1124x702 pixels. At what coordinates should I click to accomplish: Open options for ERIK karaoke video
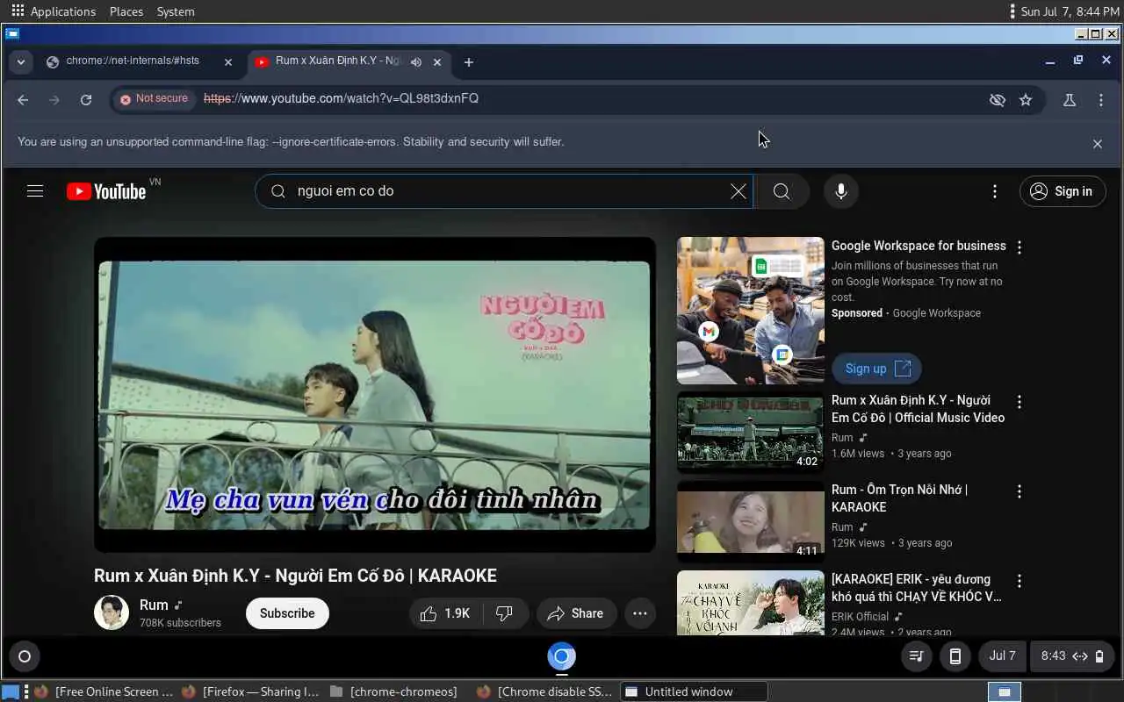tap(1020, 581)
